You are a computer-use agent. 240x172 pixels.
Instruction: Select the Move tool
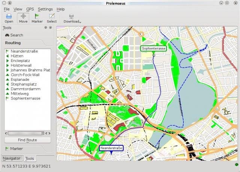23,18
